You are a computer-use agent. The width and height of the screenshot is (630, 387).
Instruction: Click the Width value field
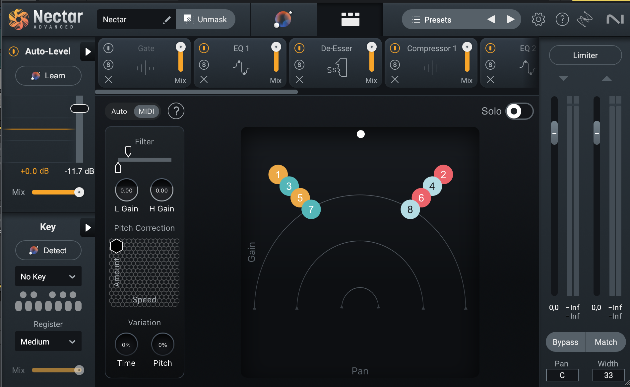[x=608, y=375]
